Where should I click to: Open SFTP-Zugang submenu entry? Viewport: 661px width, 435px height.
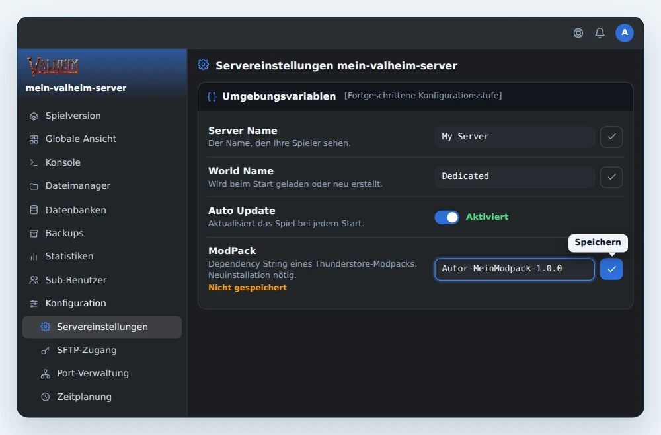point(102,350)
